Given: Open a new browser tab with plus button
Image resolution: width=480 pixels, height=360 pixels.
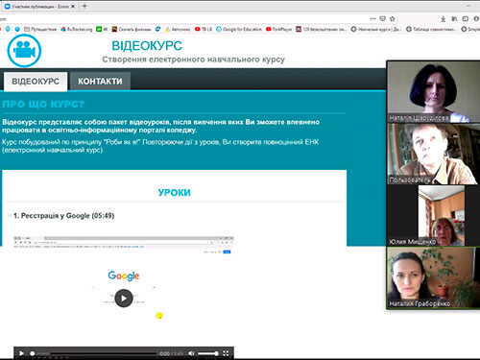Looking at the screenshot, I should point(84,6).
